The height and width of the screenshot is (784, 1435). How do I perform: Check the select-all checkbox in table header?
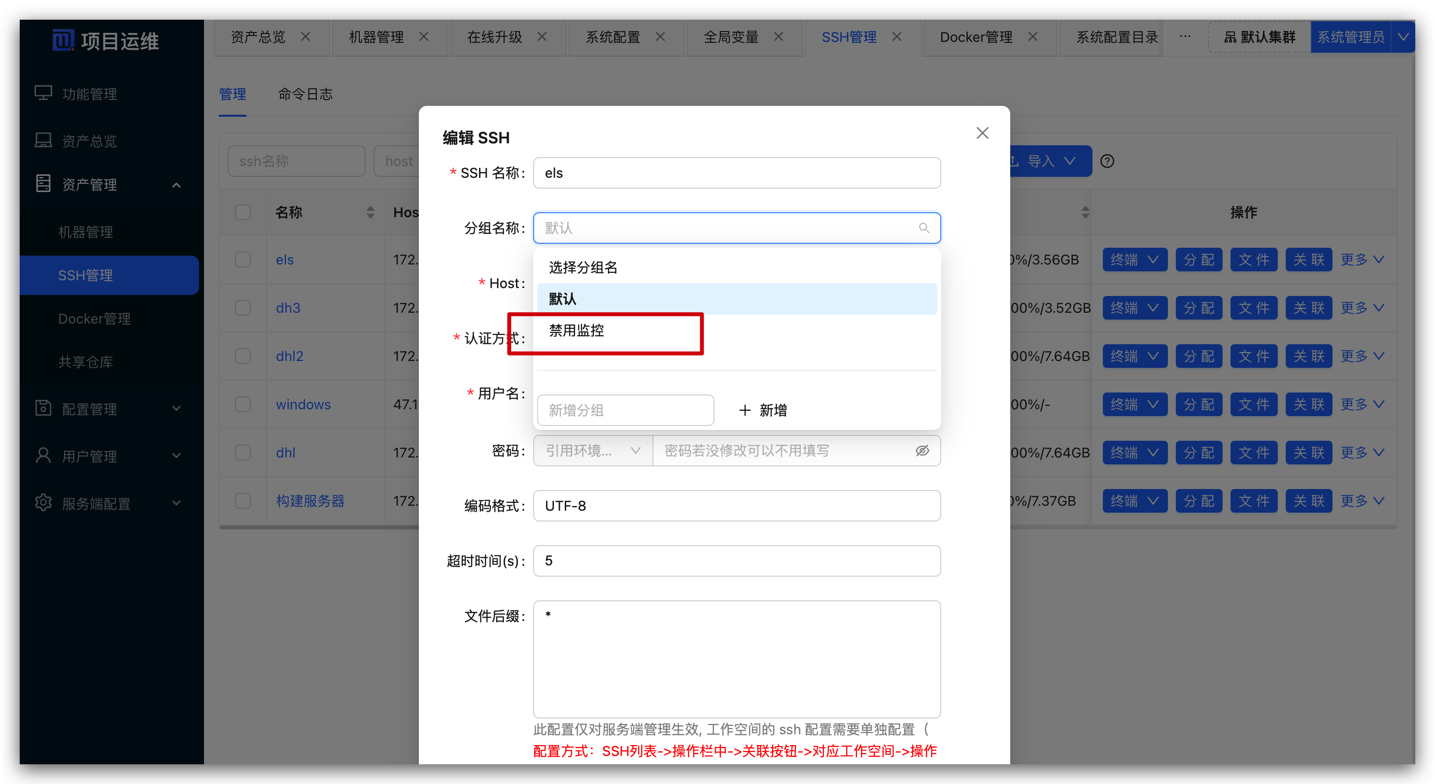242,212
